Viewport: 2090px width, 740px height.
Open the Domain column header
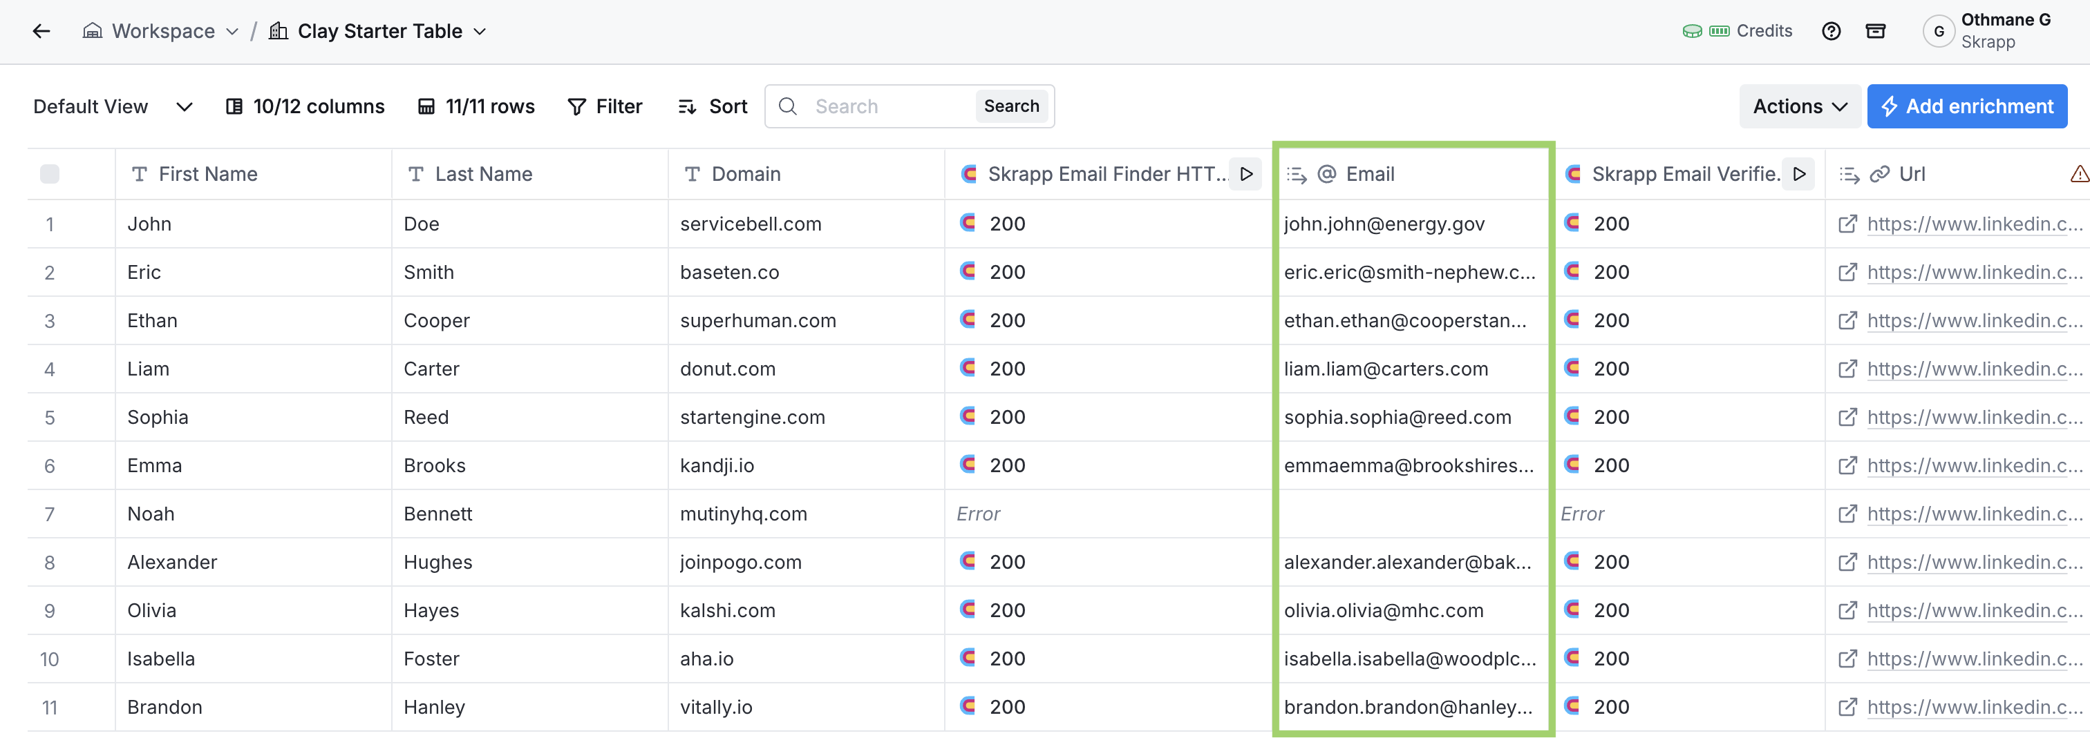click(x=807, y=174)
